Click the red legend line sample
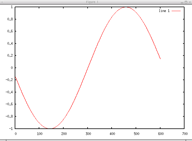 (x=176, y=11)
